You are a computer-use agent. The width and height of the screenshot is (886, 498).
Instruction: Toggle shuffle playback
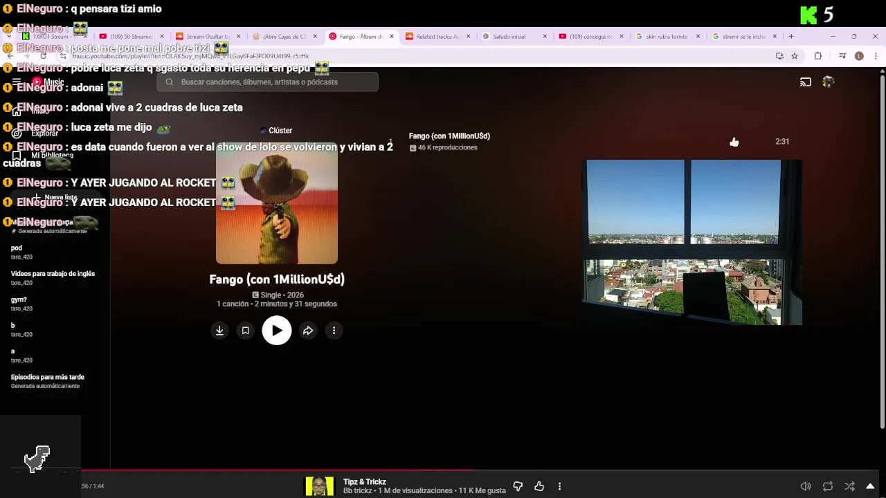tap(850, 486)
